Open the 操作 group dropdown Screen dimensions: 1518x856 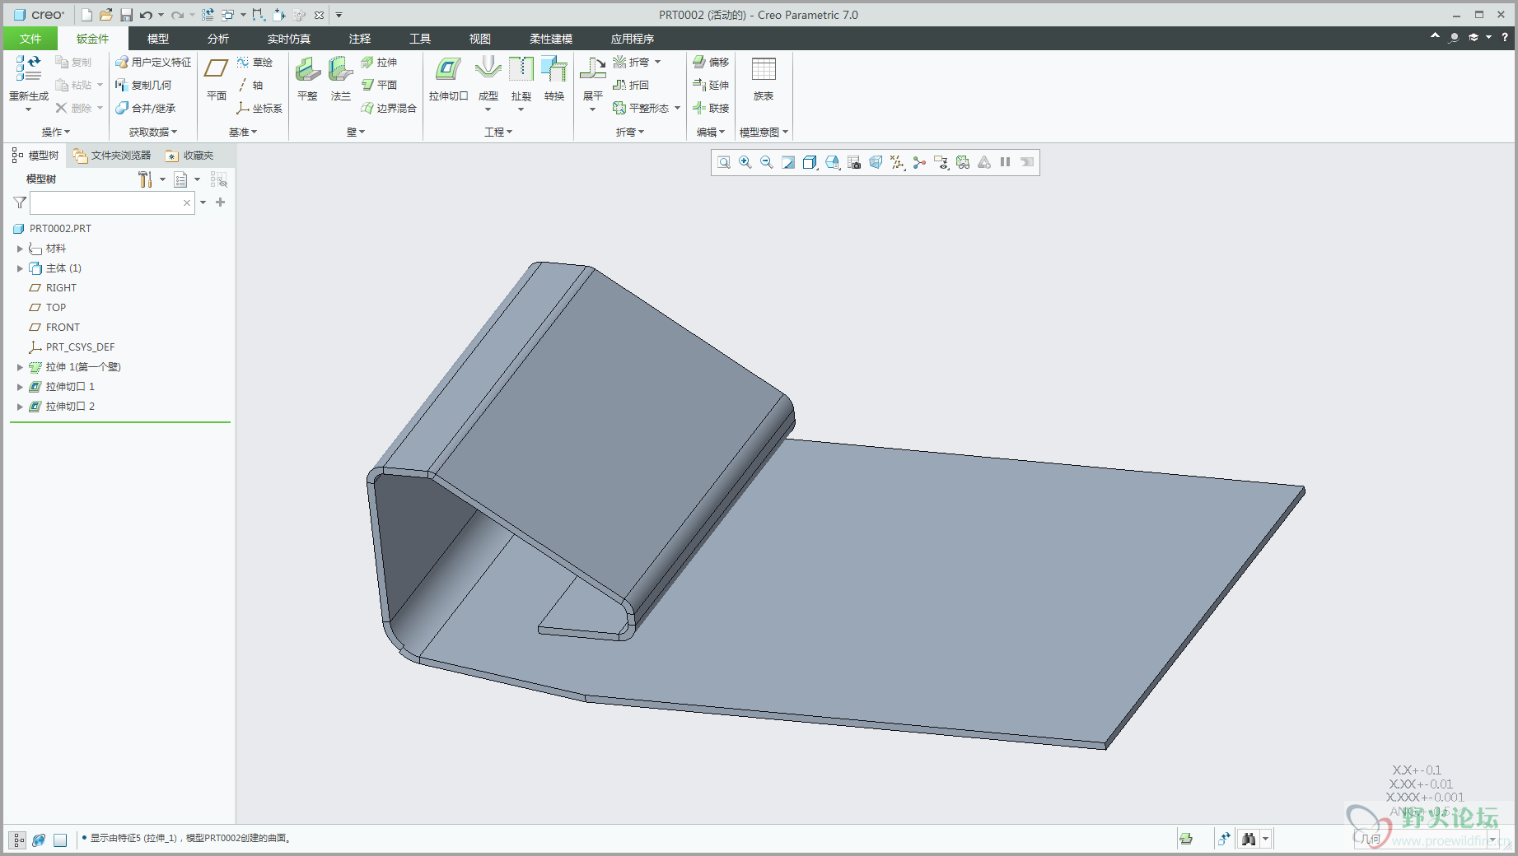(56, 132)
